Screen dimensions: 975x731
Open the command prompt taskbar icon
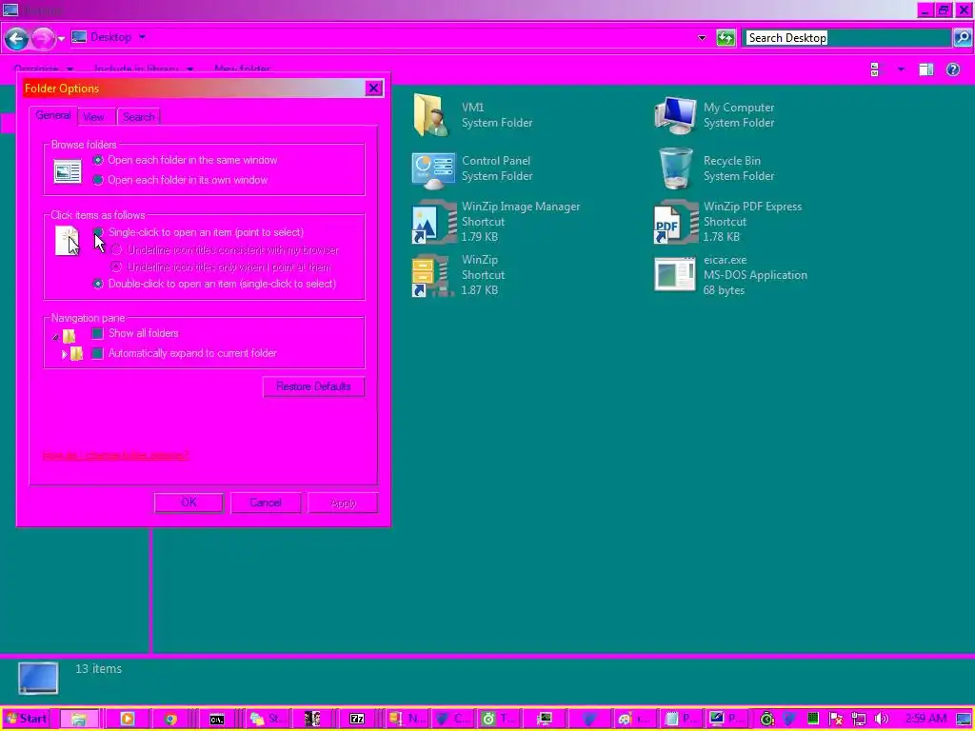click(216, 719)
